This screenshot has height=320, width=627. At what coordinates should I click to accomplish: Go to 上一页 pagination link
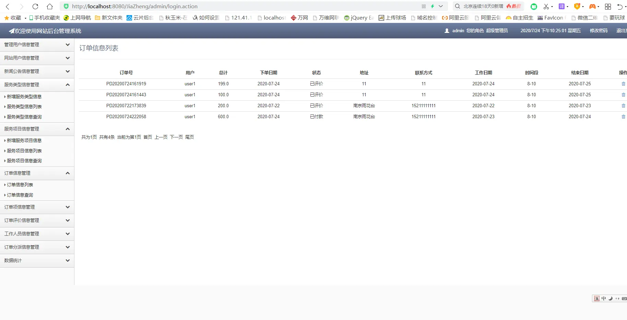pos(161,137)
